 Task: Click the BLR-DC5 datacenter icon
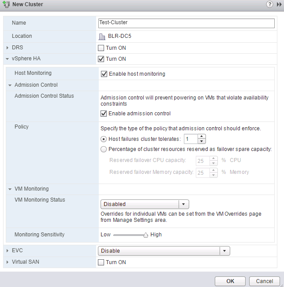(102, 37)
